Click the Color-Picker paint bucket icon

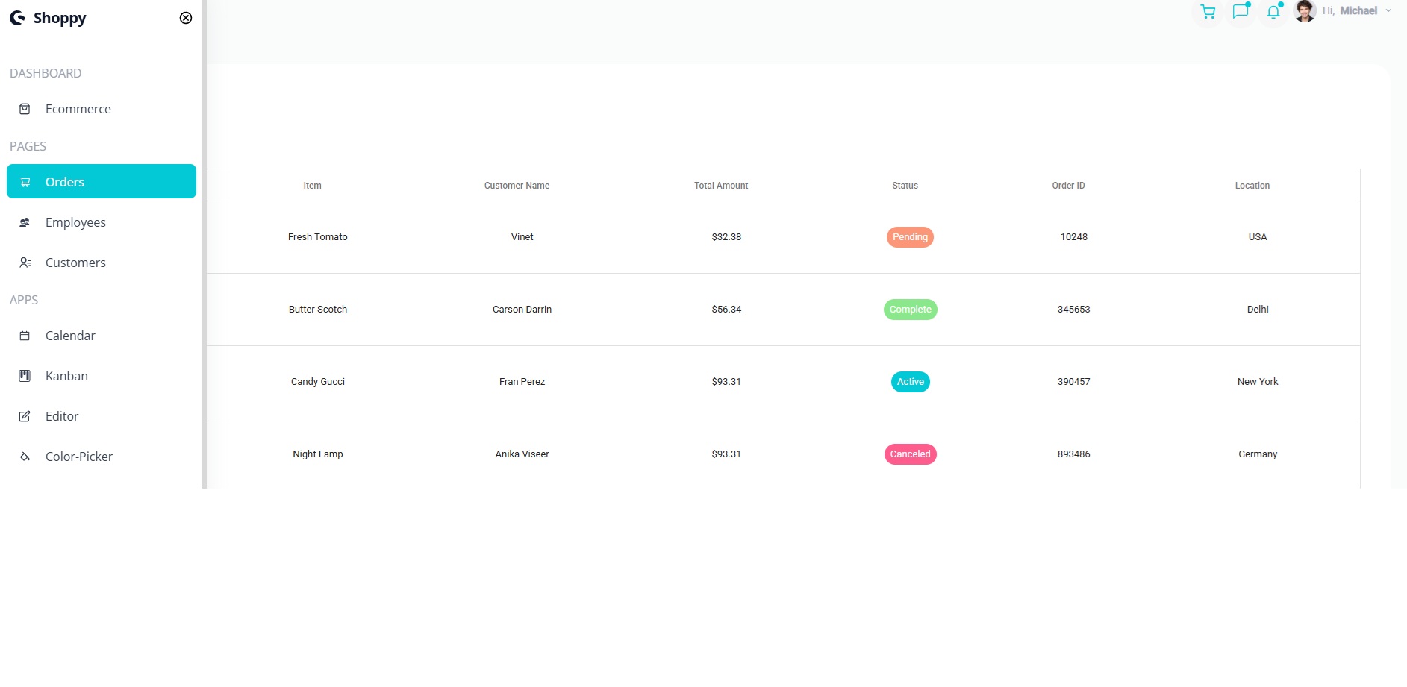(25, 457)
